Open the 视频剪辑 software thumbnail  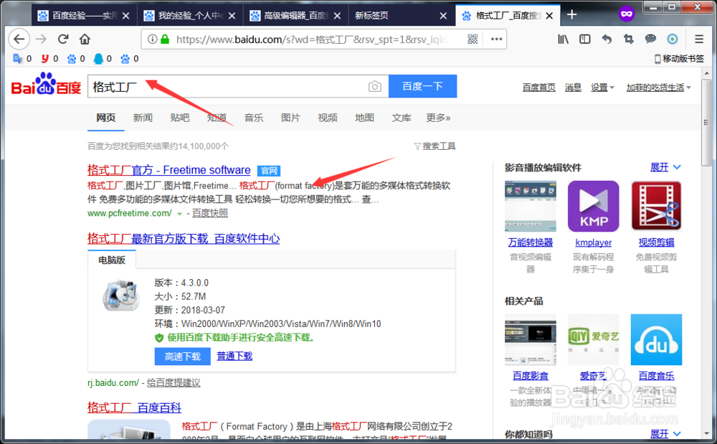tap(656, 207)
